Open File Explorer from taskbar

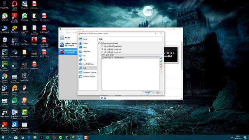[35, 137]
